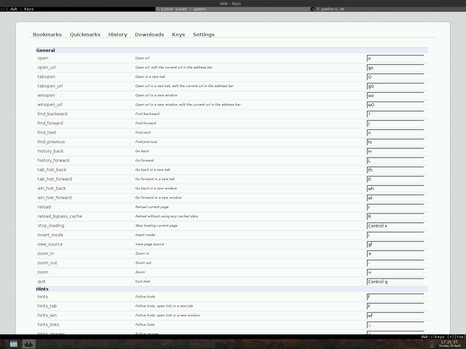
Task: Select the hints shortcut input
Action: (395, 297)
